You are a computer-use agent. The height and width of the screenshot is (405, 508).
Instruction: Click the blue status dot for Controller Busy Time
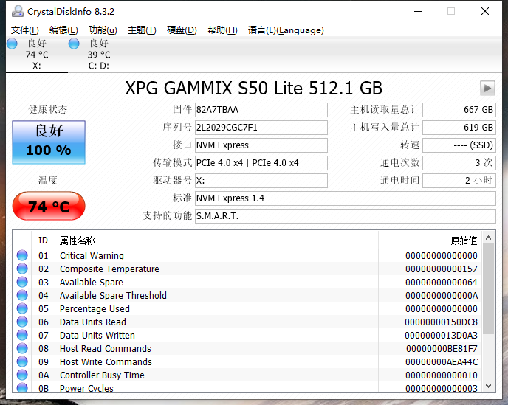point(22,375)
